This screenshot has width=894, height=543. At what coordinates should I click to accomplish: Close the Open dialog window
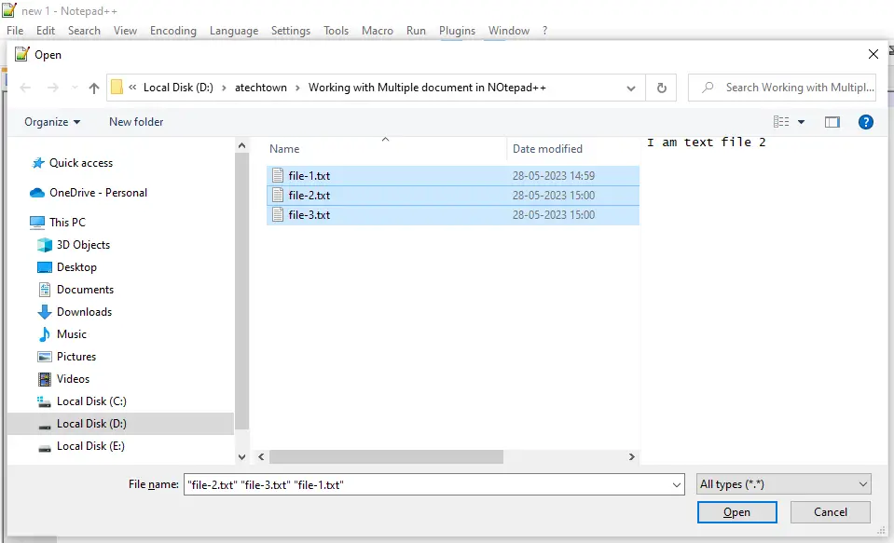873,54
